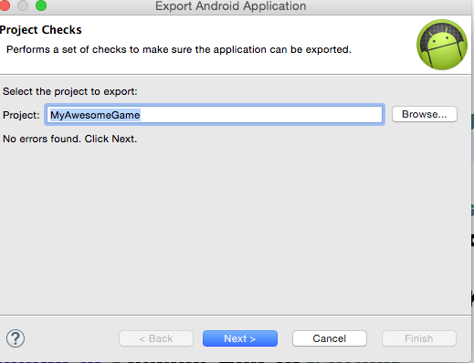
Task: Click 'Select the project to export:' label
Action: pos(70,91)
